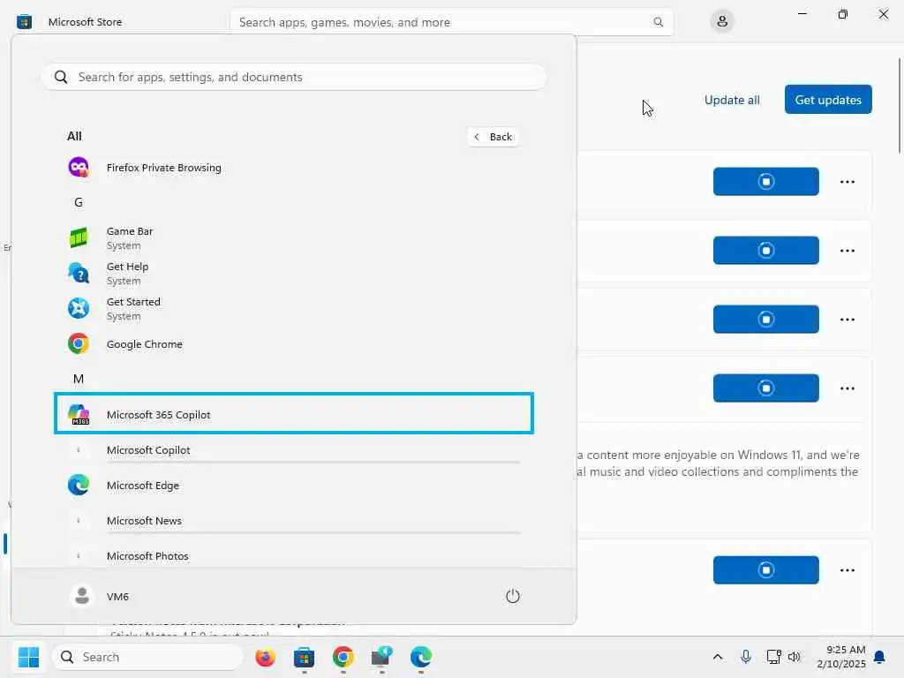Open volume speaker tray icon
The width and height of the screenshot is (904, 678).
click(x=795, y=657)
